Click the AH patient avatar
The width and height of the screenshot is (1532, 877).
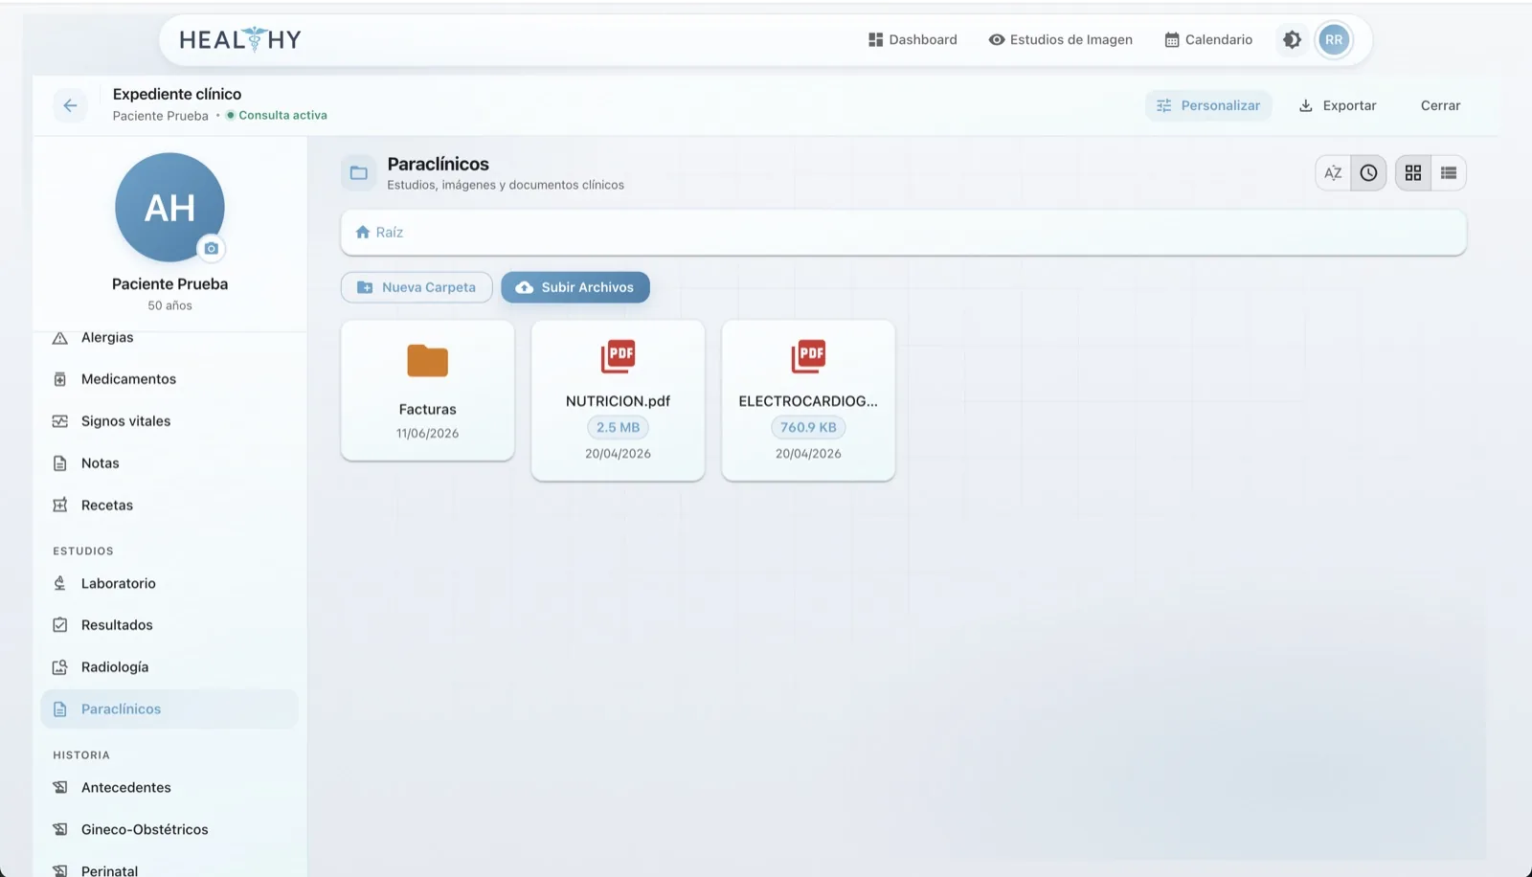tap(169, 208)
